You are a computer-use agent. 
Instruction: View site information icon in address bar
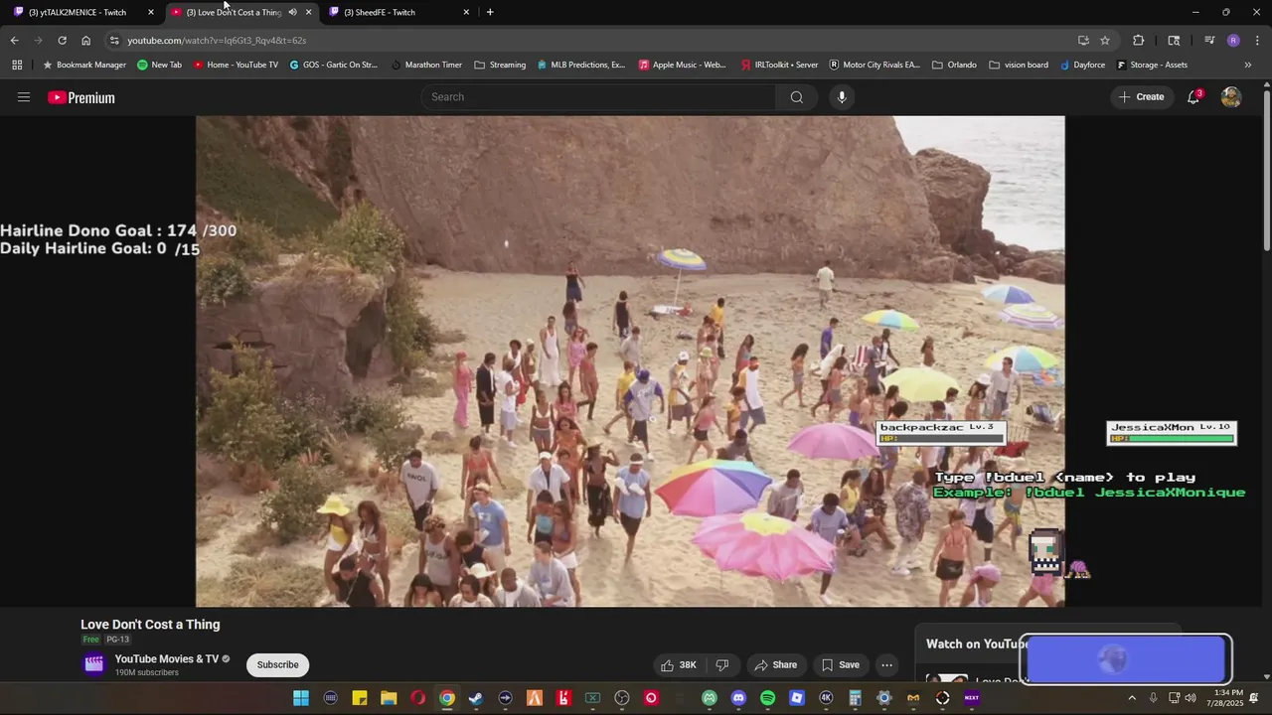pos(114,41)
